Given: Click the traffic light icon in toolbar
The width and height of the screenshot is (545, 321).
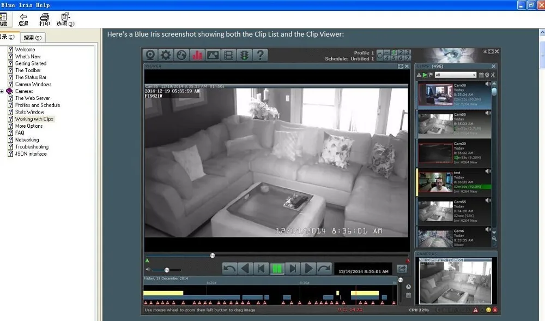Looking at the screenshot, I should pos(244,55).
